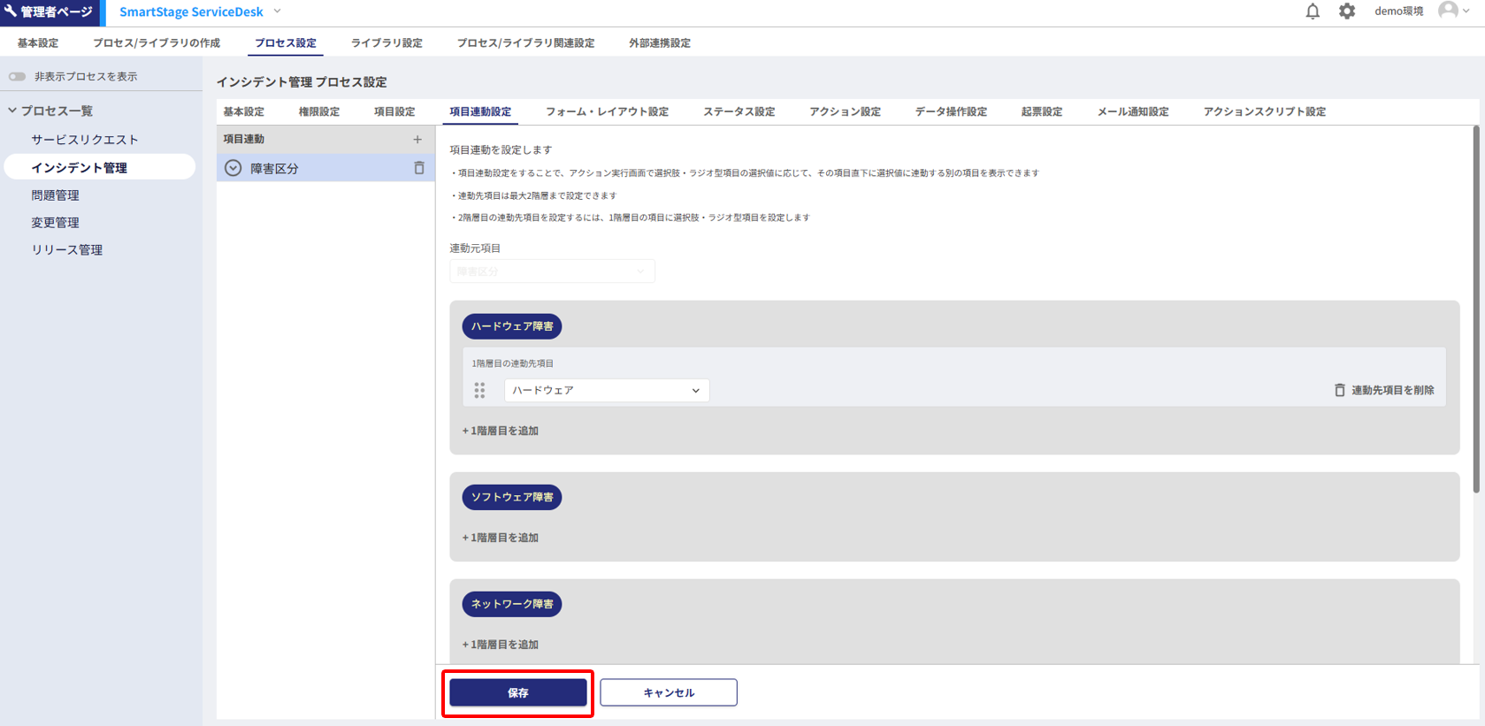
Task: Click 連動先項目を削除 trash icon
Action: click(1339, 390)
